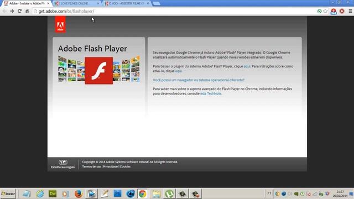Screen dimensions: 354x199
Task: Click first 'aqui' link to download plug-in
Action: point(247,66)
